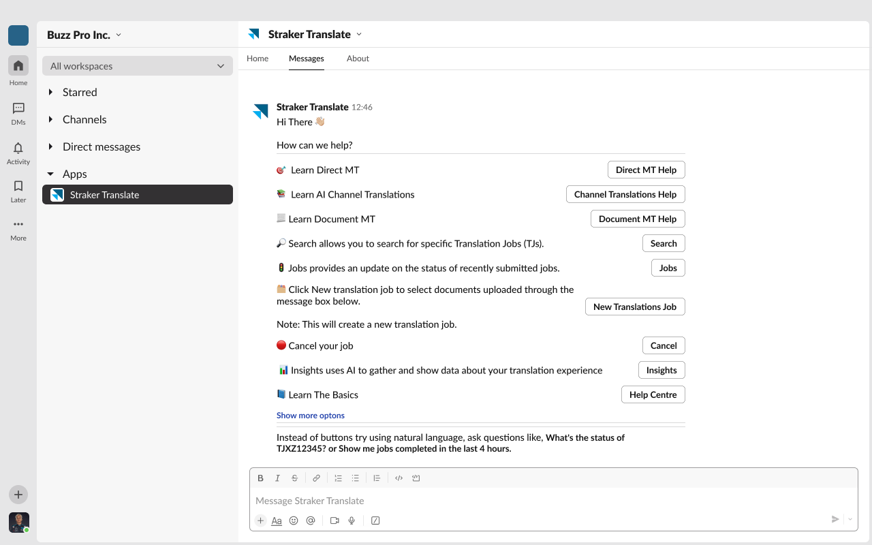Viewport: 872px width, 545px height.
Task: Open DMs from the left rail
Action: coord(18,113)
